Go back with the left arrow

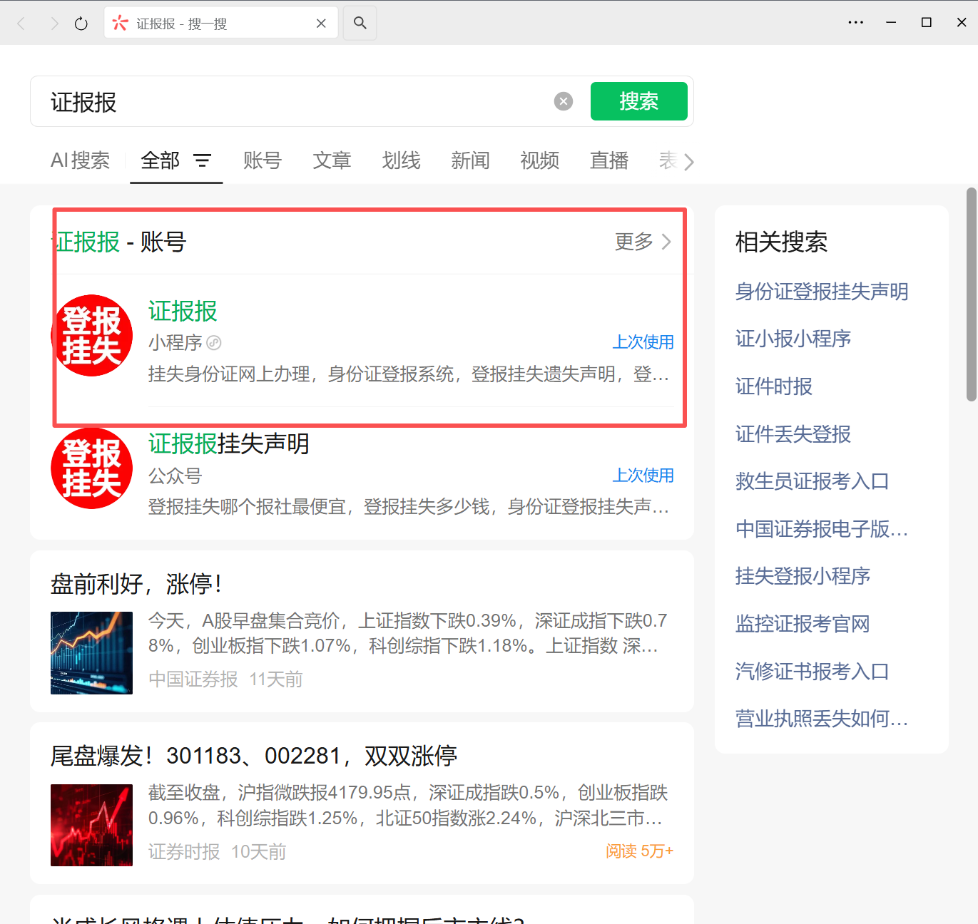point(21,24)
